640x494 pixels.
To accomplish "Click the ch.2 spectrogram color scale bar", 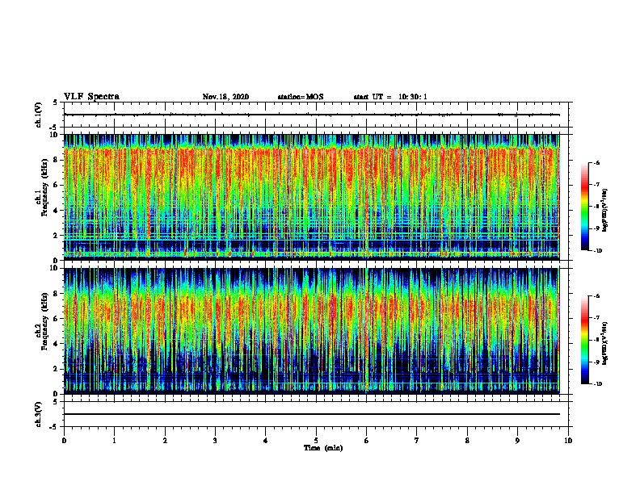I will pos(584,340).
